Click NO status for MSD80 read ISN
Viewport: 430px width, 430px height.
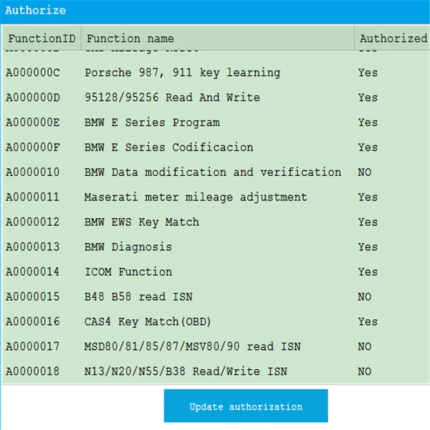[364, 347]
